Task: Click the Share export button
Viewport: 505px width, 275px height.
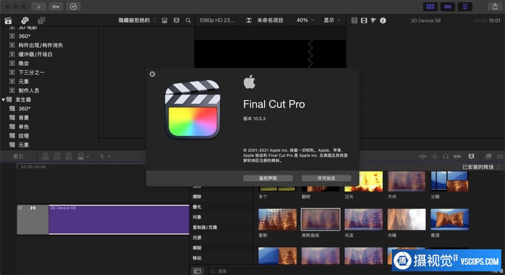Action: pos(495,7)
